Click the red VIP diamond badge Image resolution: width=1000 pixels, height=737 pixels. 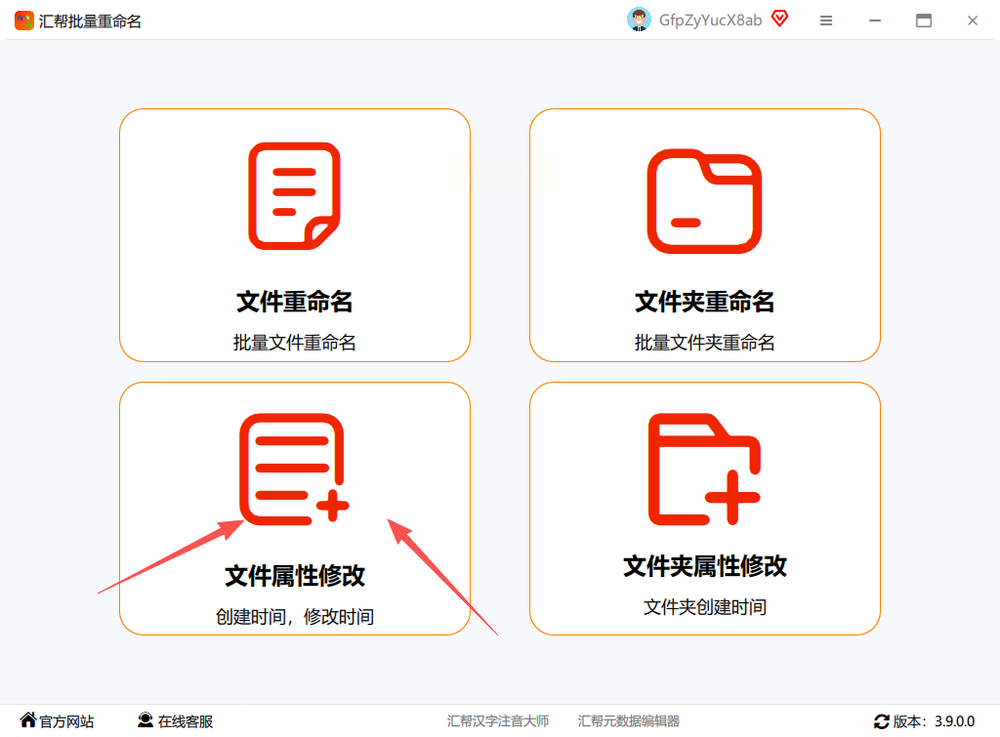point(779,19)
